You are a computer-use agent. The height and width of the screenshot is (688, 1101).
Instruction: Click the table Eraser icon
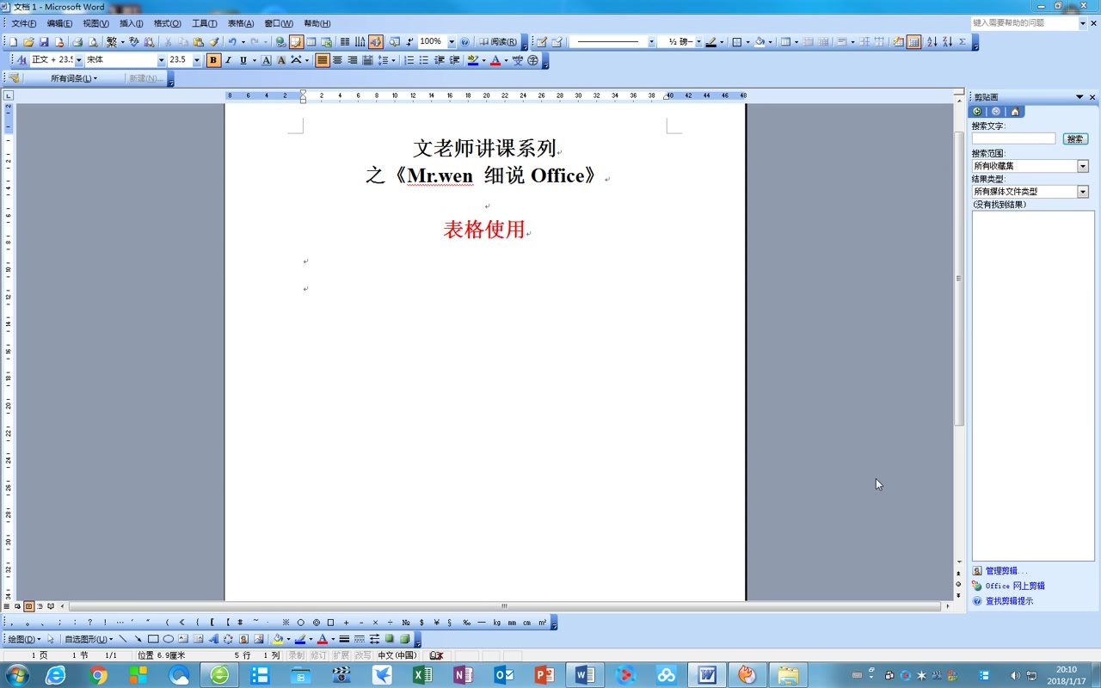(557, 41)
